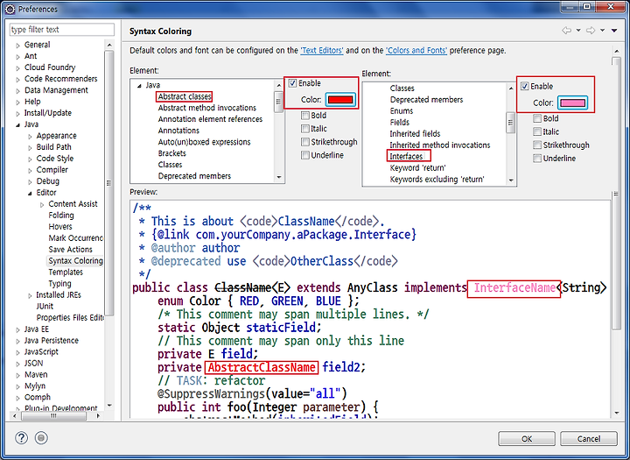Screen dimensions: 630x460
Task: Check Strikethrough in the left options
Action: [x=305, y=142]
